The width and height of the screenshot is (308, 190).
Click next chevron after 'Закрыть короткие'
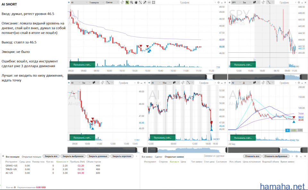[x=136, y=156]
